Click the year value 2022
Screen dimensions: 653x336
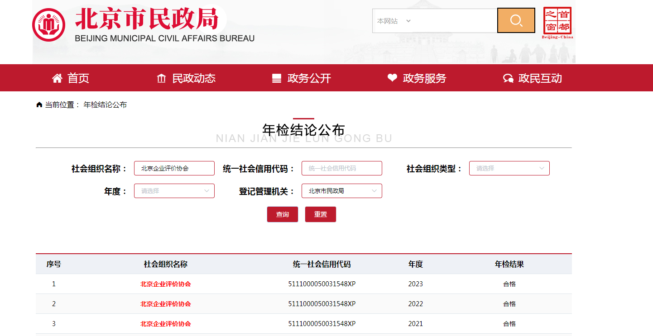point(416,304)
